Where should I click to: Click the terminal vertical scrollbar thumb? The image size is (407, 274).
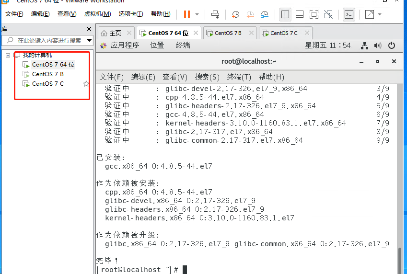(400, 261)
